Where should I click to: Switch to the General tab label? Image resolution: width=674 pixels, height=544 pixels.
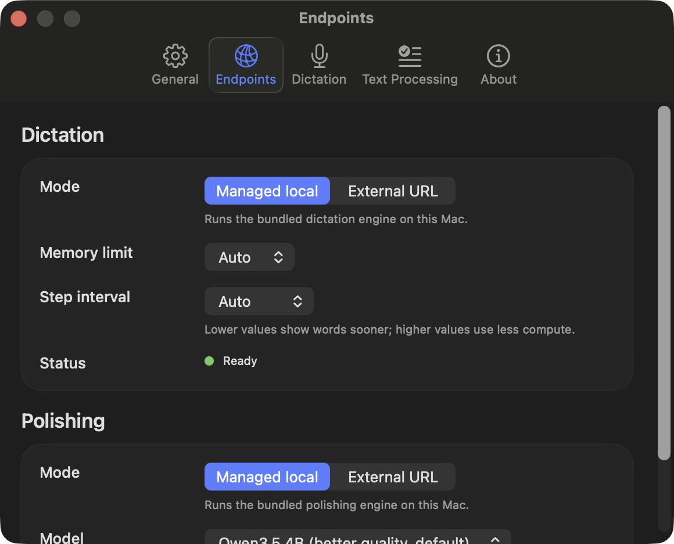tap(175, 79)
